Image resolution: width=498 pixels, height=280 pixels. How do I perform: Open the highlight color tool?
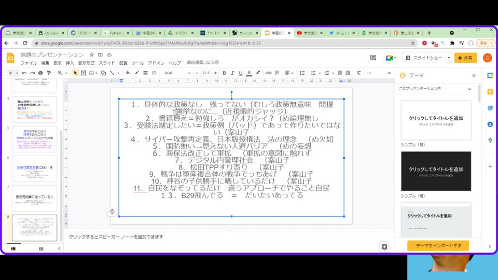click(258, 73)
